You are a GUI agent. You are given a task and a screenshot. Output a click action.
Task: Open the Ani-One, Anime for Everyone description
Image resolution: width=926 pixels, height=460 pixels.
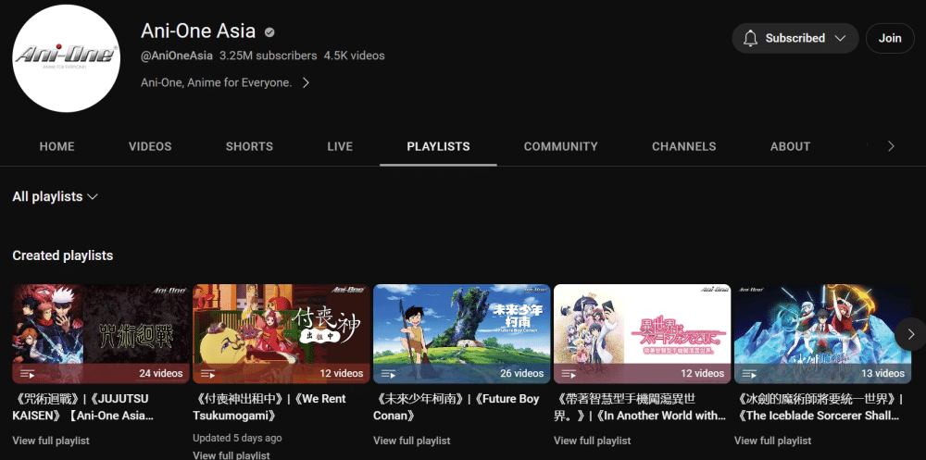coord(216,83)
